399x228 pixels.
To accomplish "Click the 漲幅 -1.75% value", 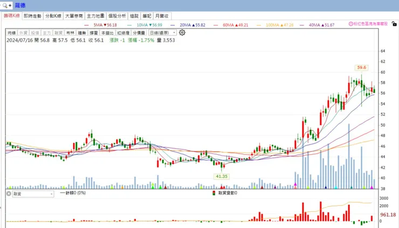I will click(x=141, y=40).
